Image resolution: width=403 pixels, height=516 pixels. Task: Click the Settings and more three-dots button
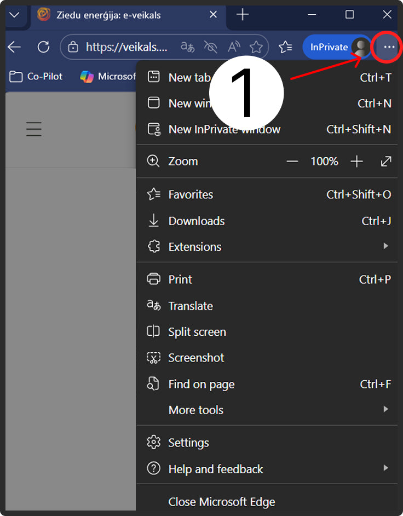(x=389, y=47)
